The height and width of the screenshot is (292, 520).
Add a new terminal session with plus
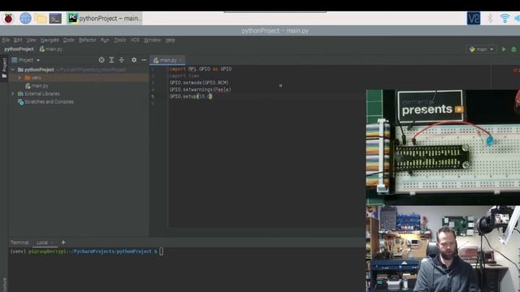tap(63, 243)
